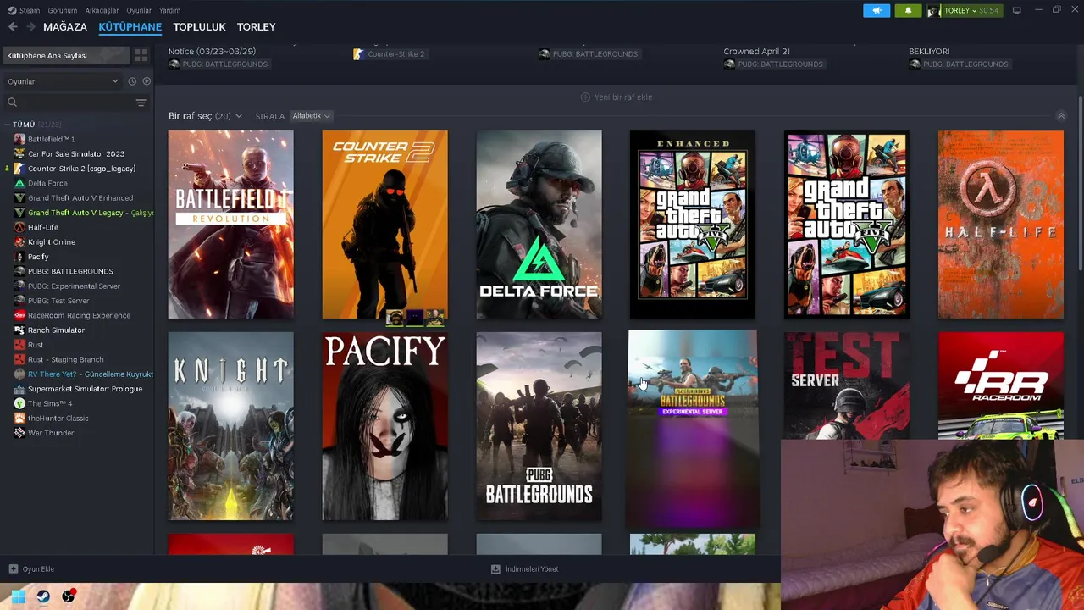Image resolution: width=1084 pixels, height=610 pixels.
Task: Go to the KÜTÜPHANE tab
Action: (x=130, y=27)
